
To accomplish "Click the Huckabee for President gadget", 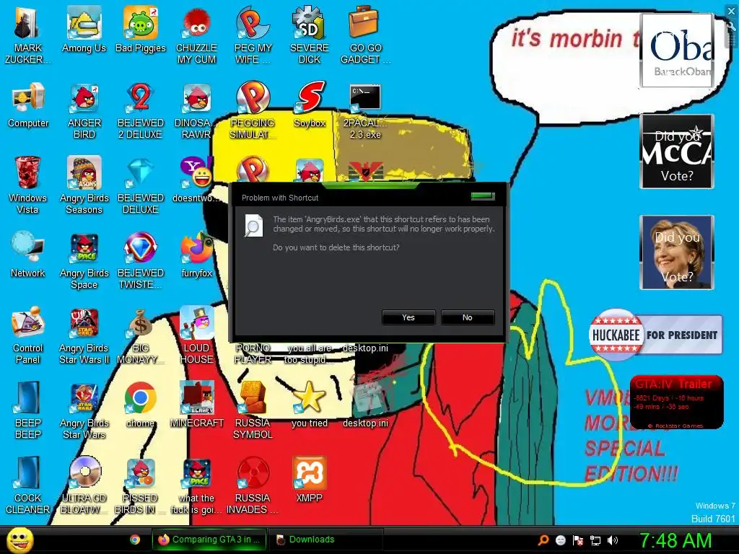I will point(655,335).
